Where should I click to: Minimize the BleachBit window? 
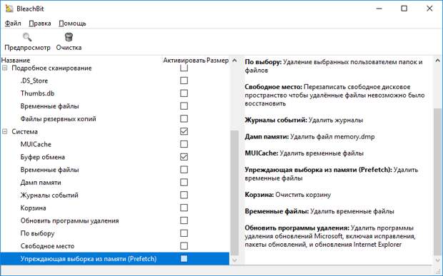[379, 9]
